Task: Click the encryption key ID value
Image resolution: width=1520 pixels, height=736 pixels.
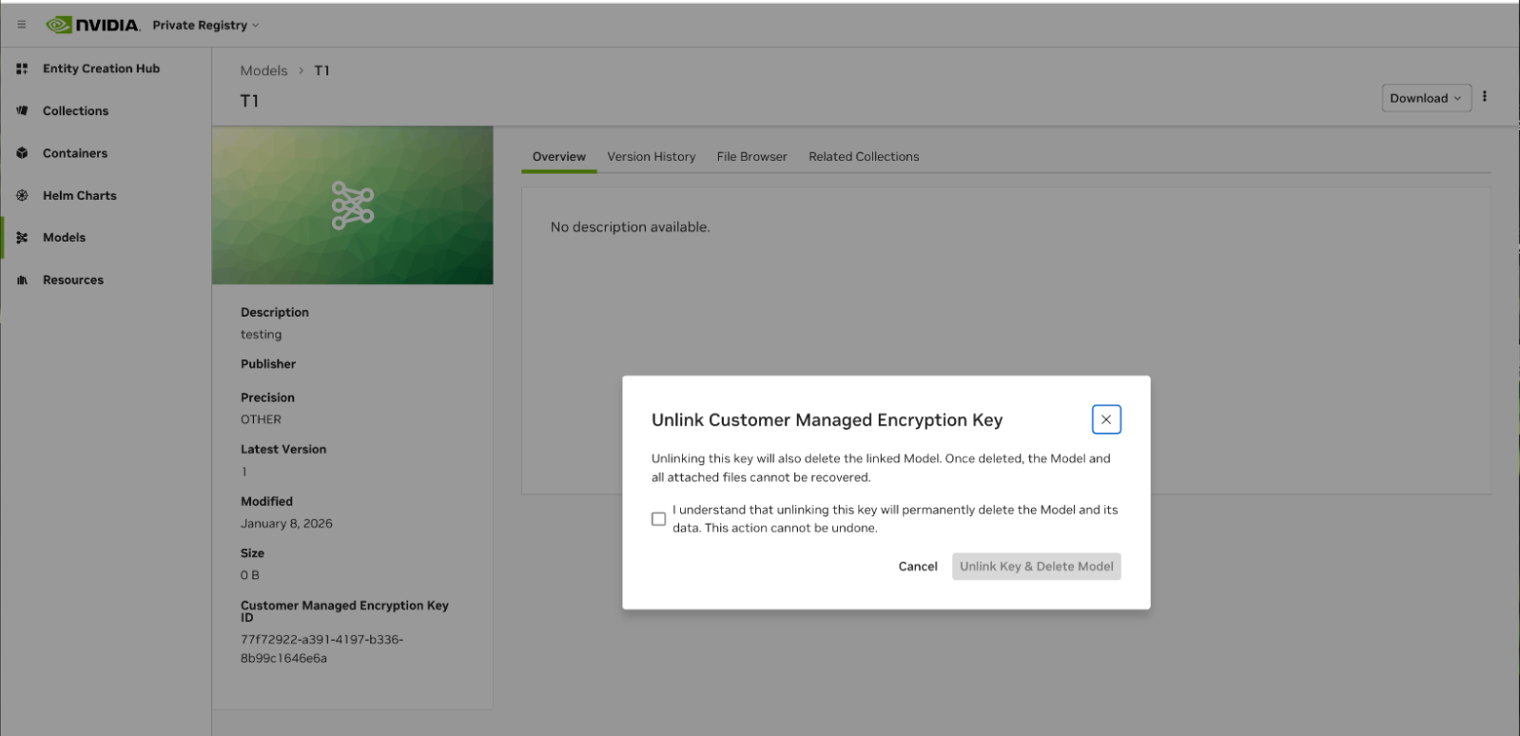Action: (x=322, y=649)
